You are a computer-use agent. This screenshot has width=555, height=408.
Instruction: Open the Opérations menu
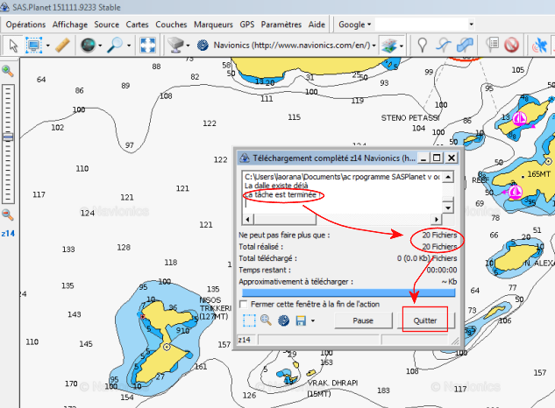pyautogui.click(x=25, y=25)
